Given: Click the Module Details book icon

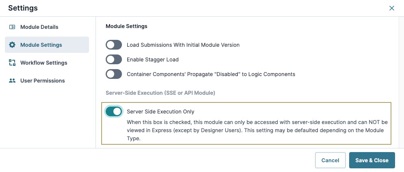Looking at the screenshot, I should [12, 27].
